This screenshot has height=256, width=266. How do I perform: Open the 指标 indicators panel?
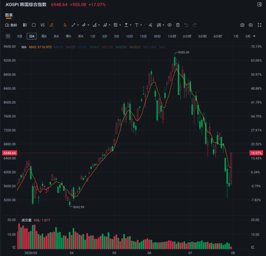coord(11,25)
